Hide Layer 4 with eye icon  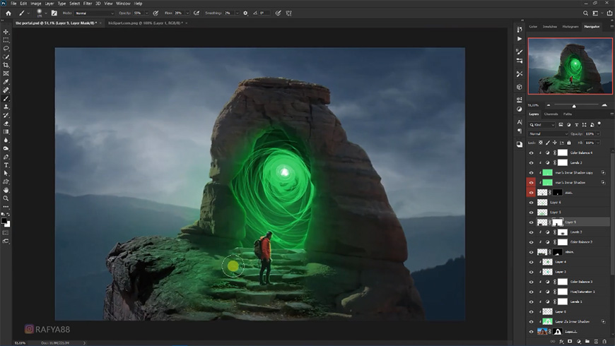pyautogui.click(x=531, y=262)
